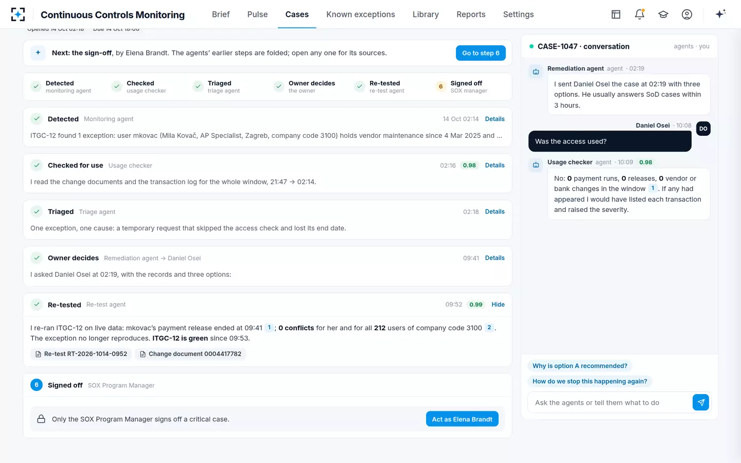Click citation badge 1 in Usage checker reply

pos(652,188)
